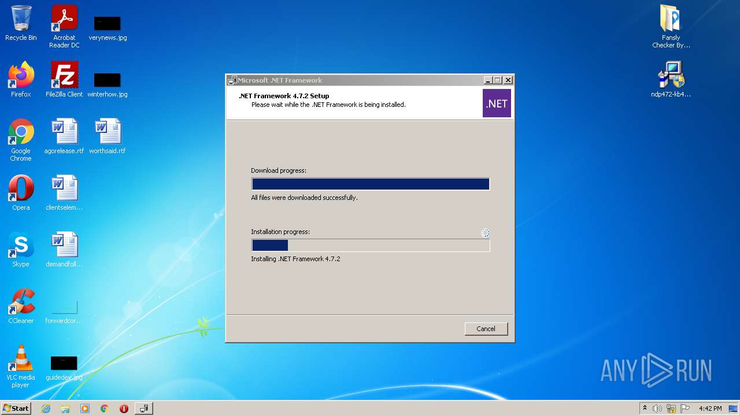Select the clientselem document icon
The image size is (740, 416).
point(64,193)
